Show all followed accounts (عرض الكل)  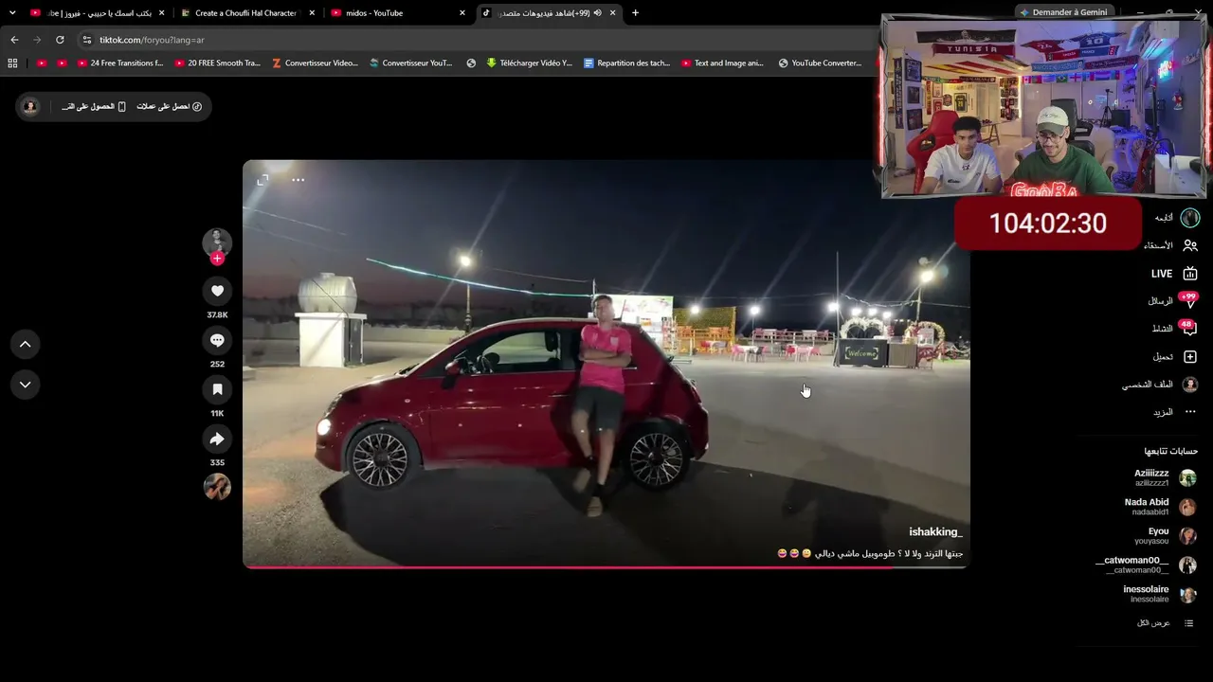click(1166, 623)
